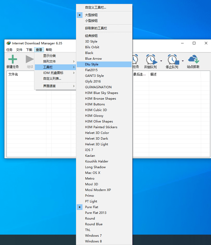
Task: Select 经典按钮 toolbar style
Action: pos(104,36)
